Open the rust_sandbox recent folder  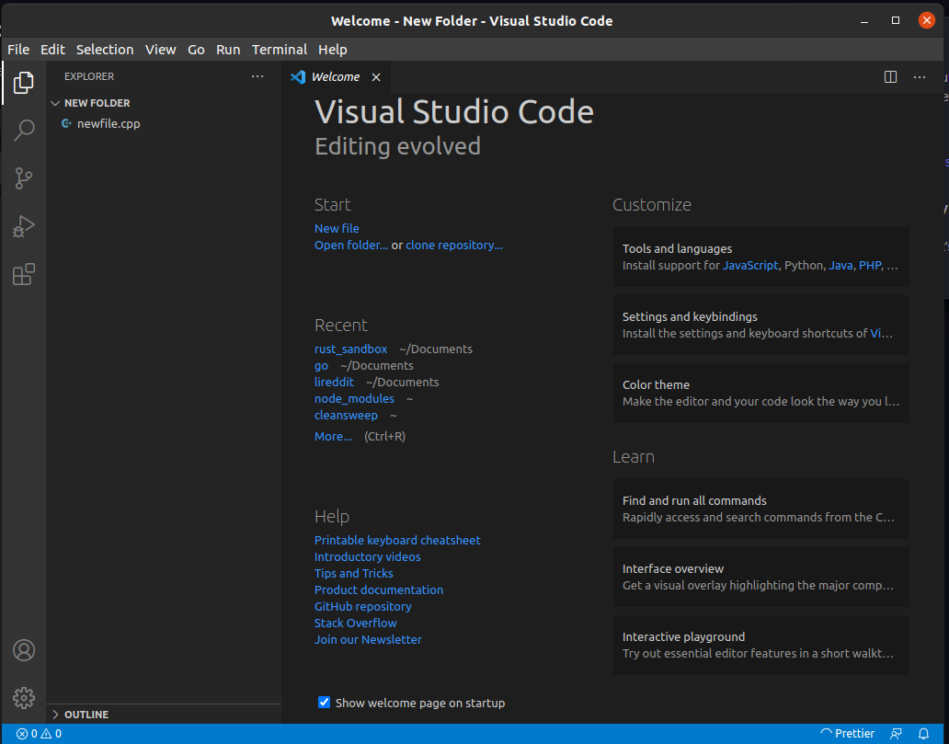coord(350,349)
